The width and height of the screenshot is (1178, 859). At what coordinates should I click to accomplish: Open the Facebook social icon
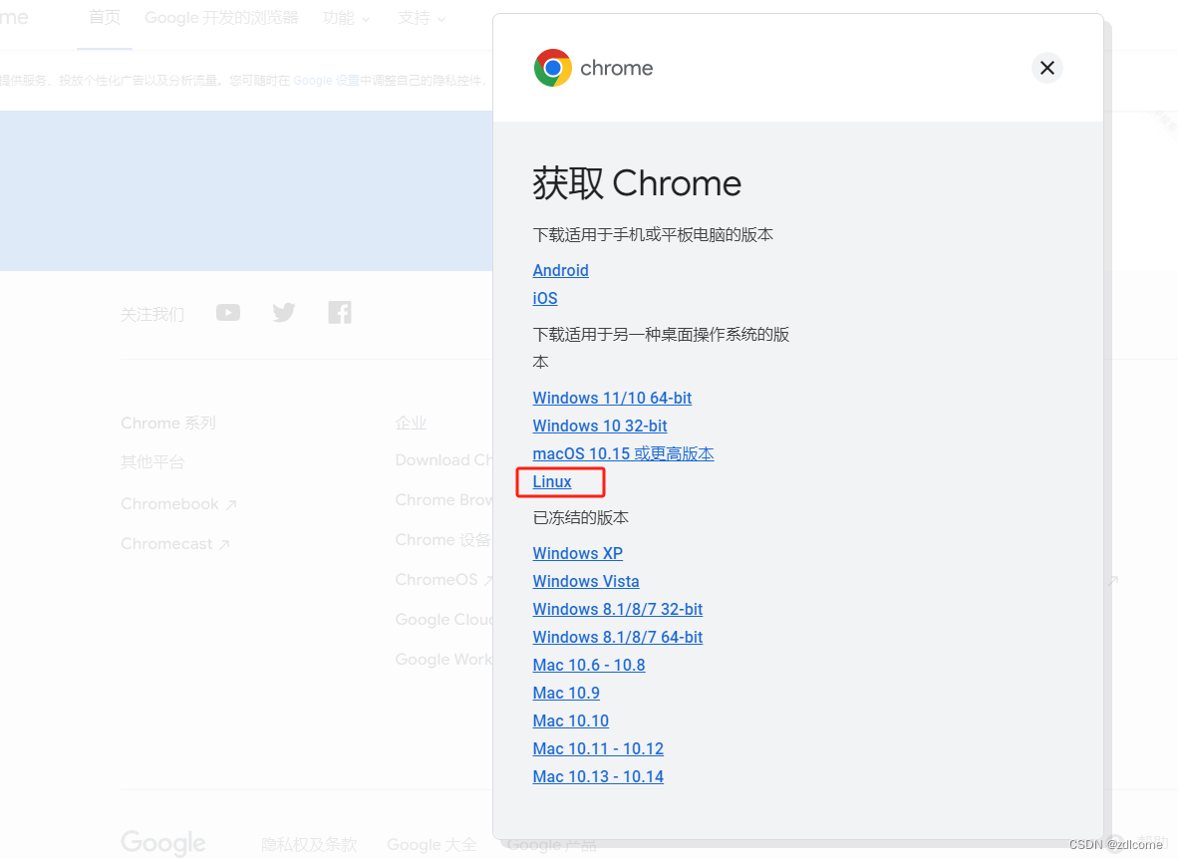point(340,312)
